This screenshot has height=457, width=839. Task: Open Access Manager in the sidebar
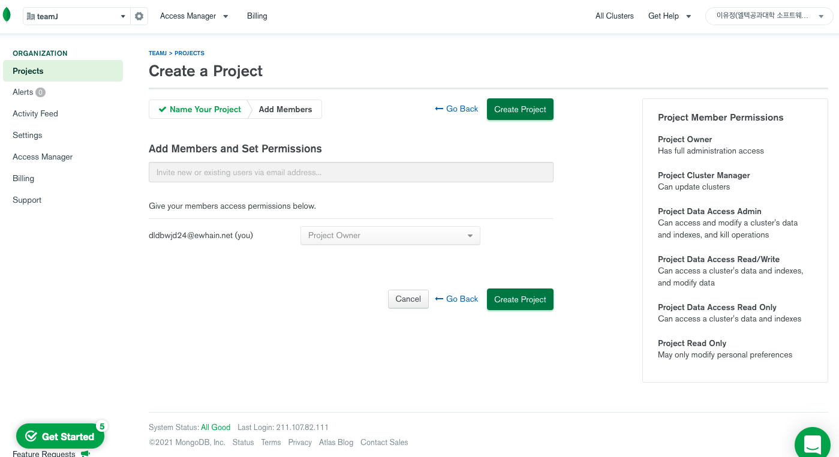coord(43,157)
